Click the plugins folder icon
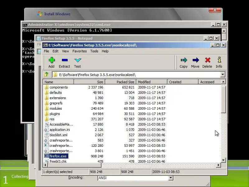This screenshot has height=187, width=249. click(x=46, y=114)
